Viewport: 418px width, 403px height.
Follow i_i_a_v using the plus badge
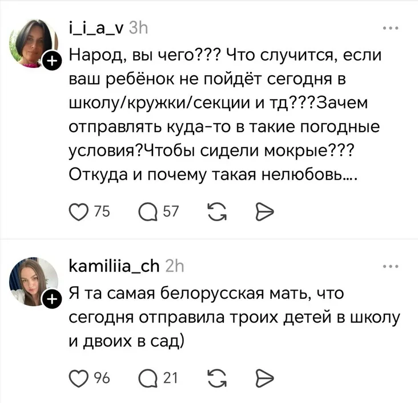[52, 61]
